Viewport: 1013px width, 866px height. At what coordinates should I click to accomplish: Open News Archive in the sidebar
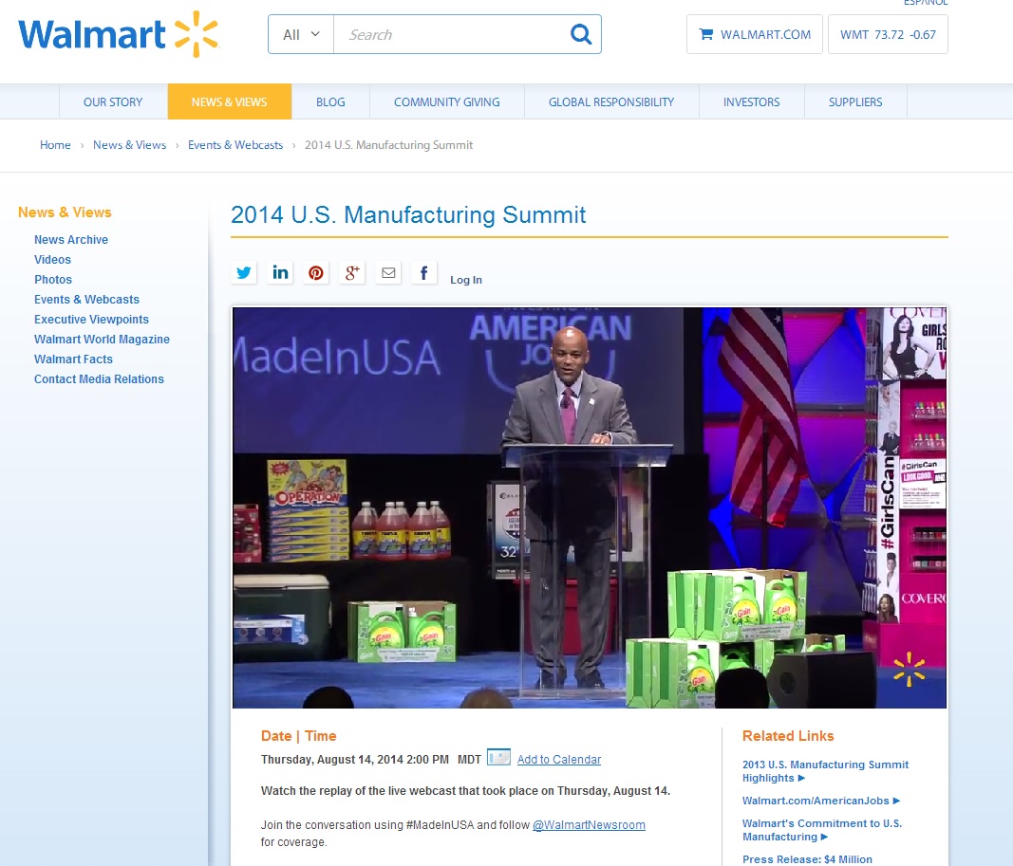click(x=71, y=239)
